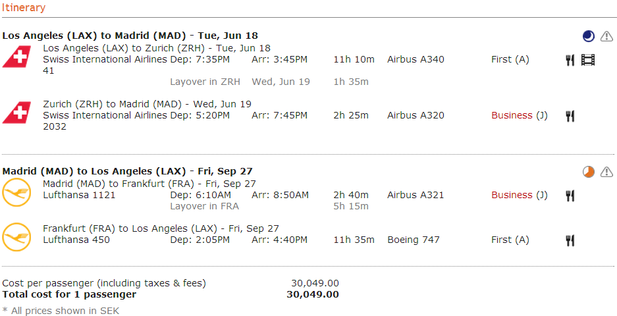Click the warning triangle on the outbound trip
Screen dimensions: 617x316
click(x=606, y=36)
